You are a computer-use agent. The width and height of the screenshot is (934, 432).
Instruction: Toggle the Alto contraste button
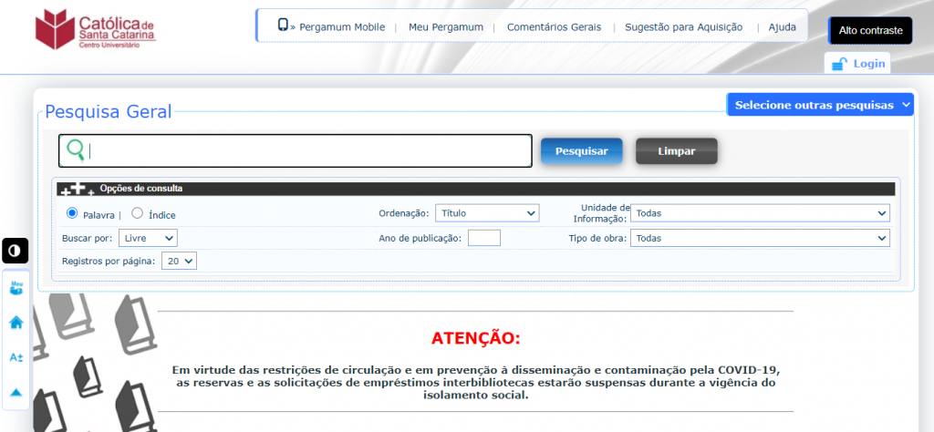[869, 30]
